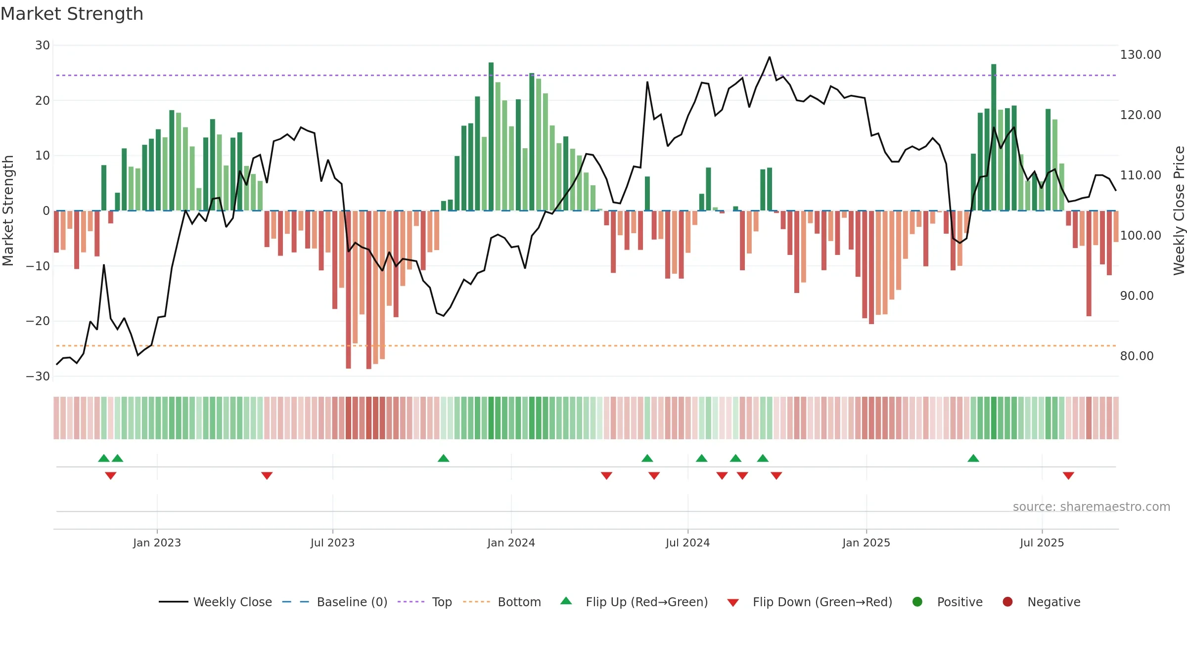
Task: Click the Jan 2025 axis label
Action: [866, 542]
